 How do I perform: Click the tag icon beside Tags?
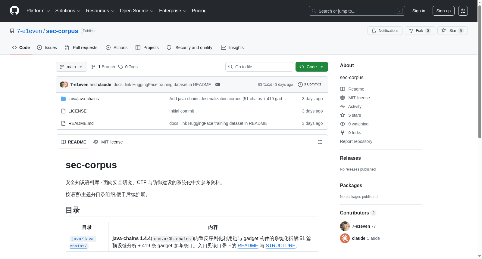pyautogui.click(x=120, y=67)
